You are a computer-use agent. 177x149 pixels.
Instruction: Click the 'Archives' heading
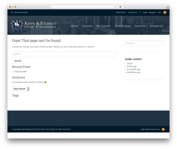click(x=18, y=77)
